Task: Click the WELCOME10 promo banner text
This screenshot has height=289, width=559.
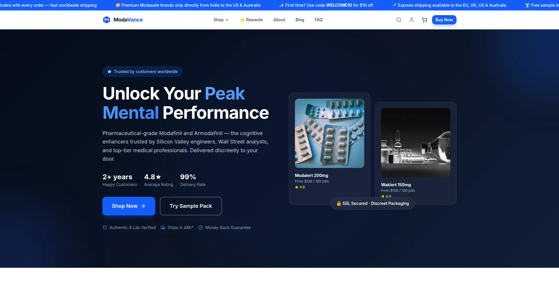Action: [326, 5]
